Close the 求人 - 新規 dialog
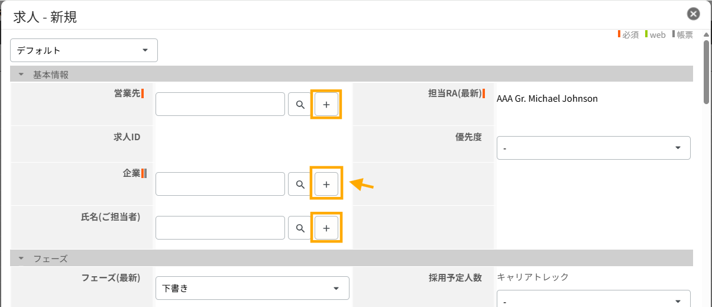 (694, 15)
